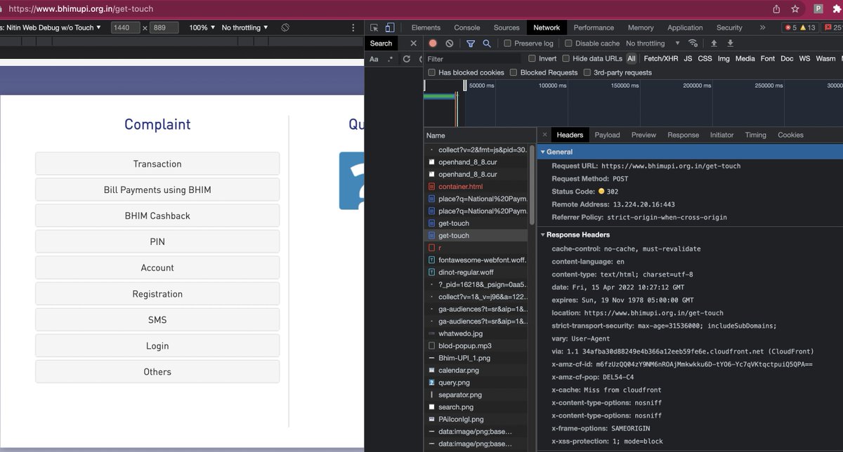Open network panel No throttling dropdown
Viewport: 843px width, 452px height.
(653, 44)
